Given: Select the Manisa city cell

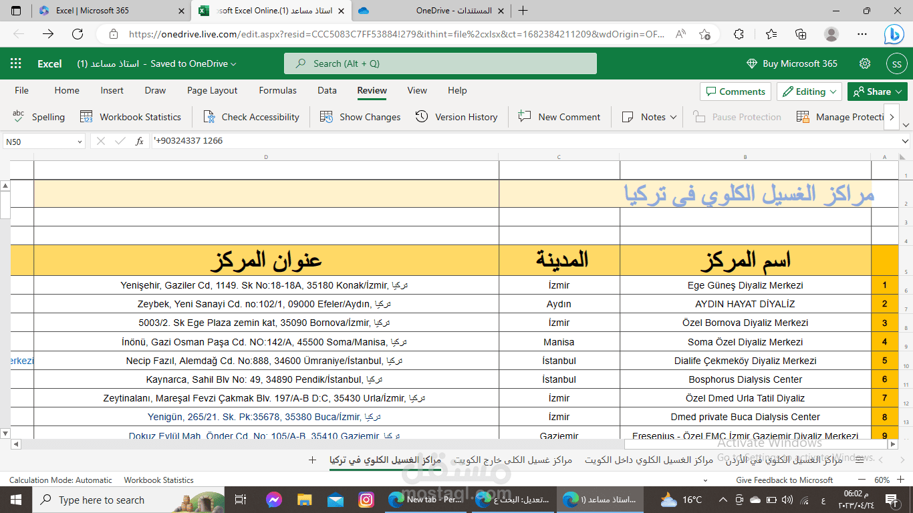Looking at the screenshot, I should click(559, 342).
